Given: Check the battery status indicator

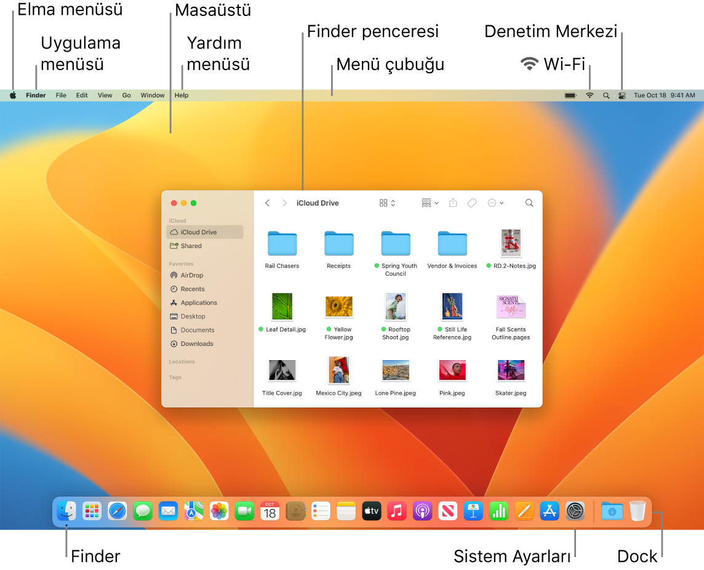Looking at the screenshot, I should point(570,95).
